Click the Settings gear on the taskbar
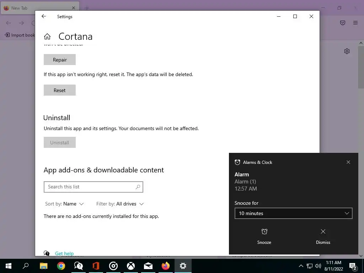The image size is (364, 273). pyautogui.click(x=183, y=266)
